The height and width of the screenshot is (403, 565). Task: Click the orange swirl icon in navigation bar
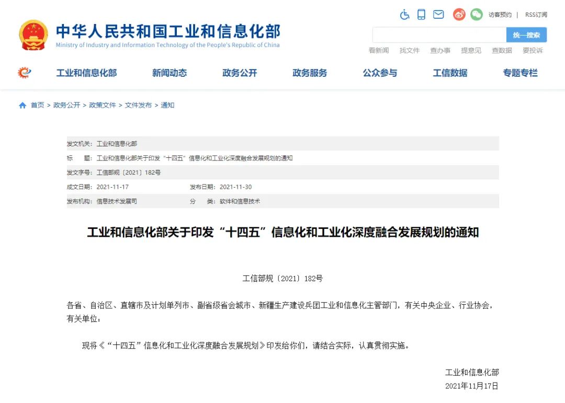[25, 73]
